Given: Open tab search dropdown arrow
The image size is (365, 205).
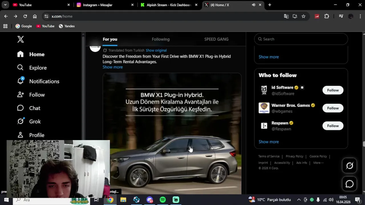Looking at the screenshot, I should [x=5, y=5].
